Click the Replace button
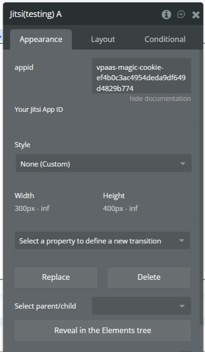Image resolution: width=205 pixels, height=352 pixels. tap(56, 277)
